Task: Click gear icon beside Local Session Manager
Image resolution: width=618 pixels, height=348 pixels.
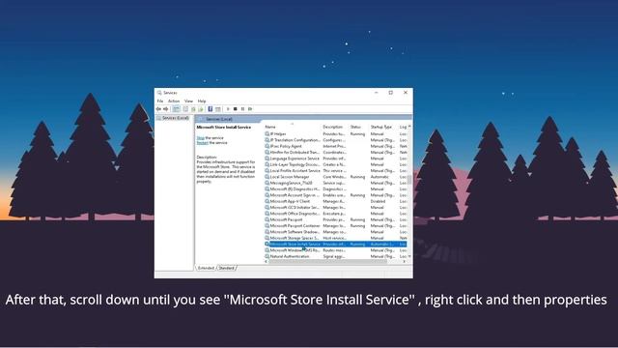Action: 267,177
